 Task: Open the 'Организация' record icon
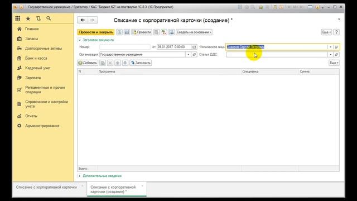[x=194, y=55]
